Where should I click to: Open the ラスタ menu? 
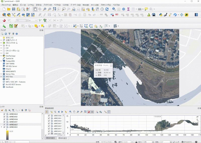[65, 5]
